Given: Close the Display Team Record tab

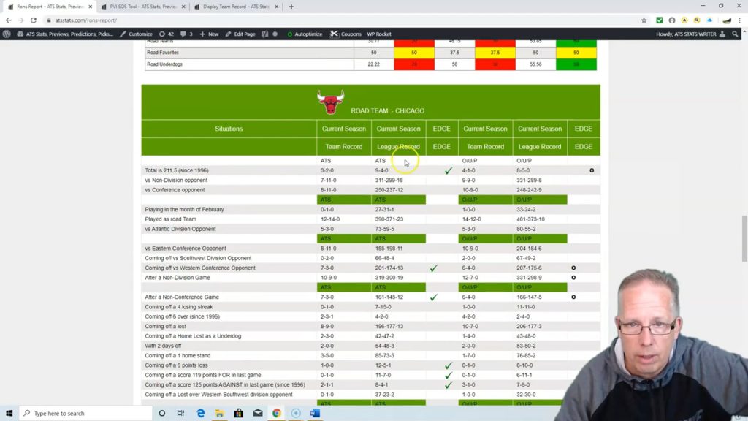Looking at the screenshot, I should click(276, 7).
